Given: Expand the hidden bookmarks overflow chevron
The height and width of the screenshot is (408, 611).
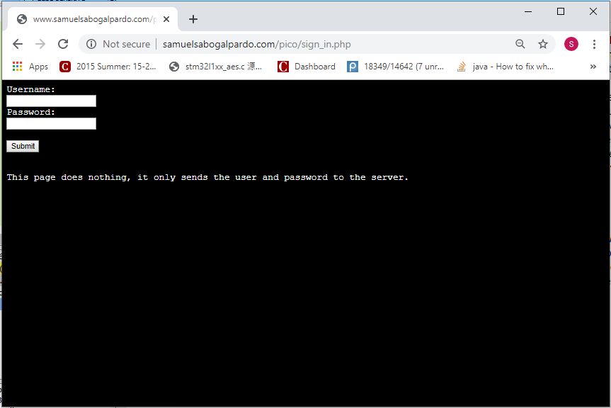Looking at the screenshot, I should pyautogui.click(x=593, y=67).
